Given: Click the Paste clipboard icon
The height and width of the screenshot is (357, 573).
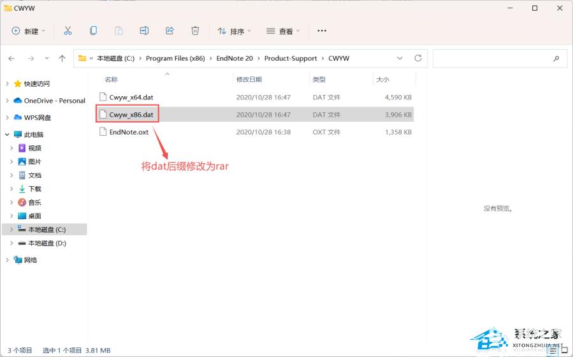Looking at the screenshot, I should (119, 31).
